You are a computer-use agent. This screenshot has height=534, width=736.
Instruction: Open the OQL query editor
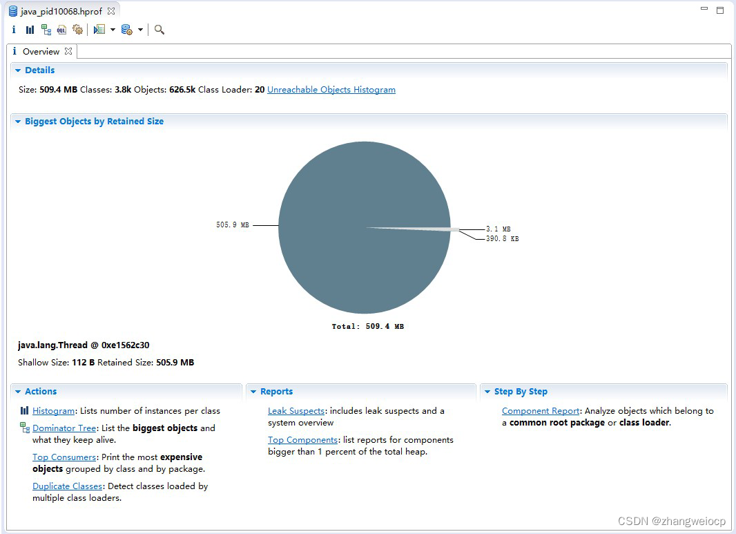(x=61, y=30)
